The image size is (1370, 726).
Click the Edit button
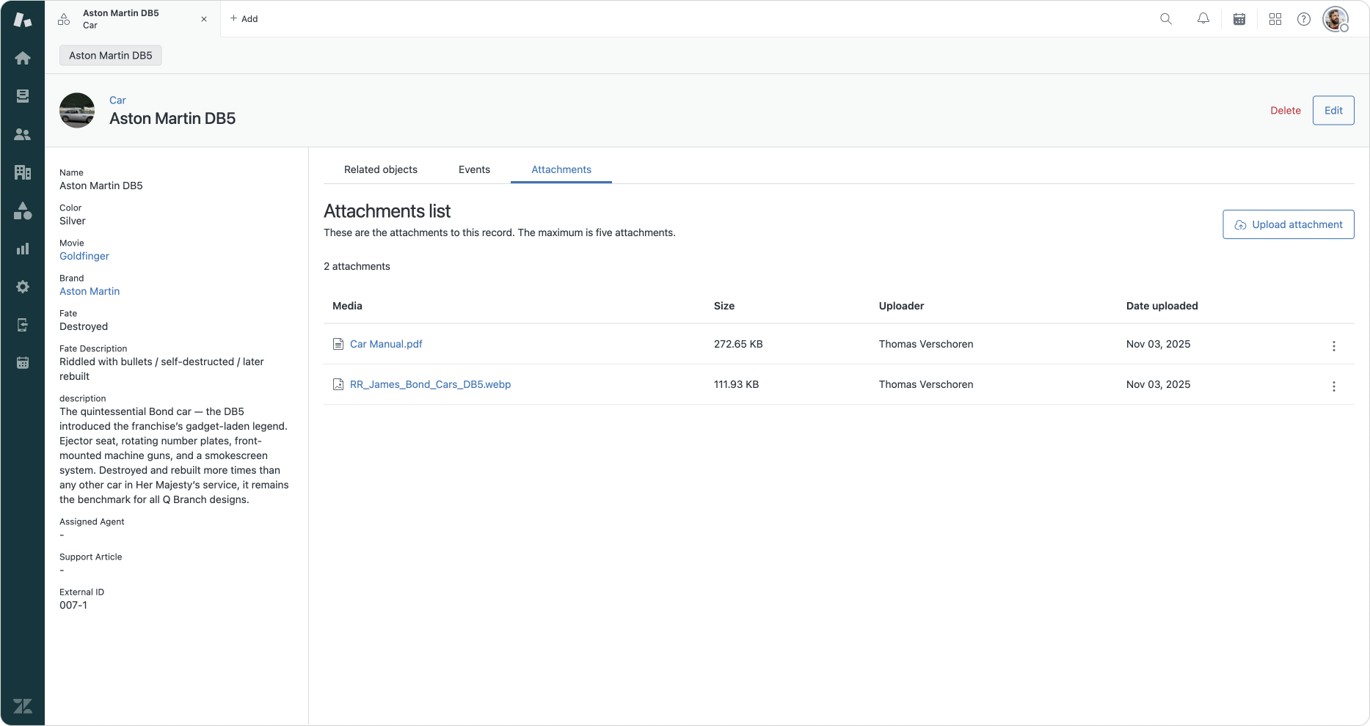[1333, 111]
